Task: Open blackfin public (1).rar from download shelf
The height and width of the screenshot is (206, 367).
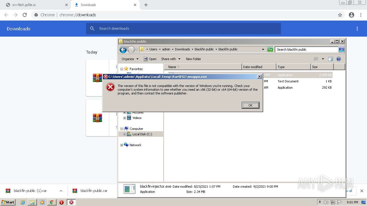Action: [x=30, y=191]
